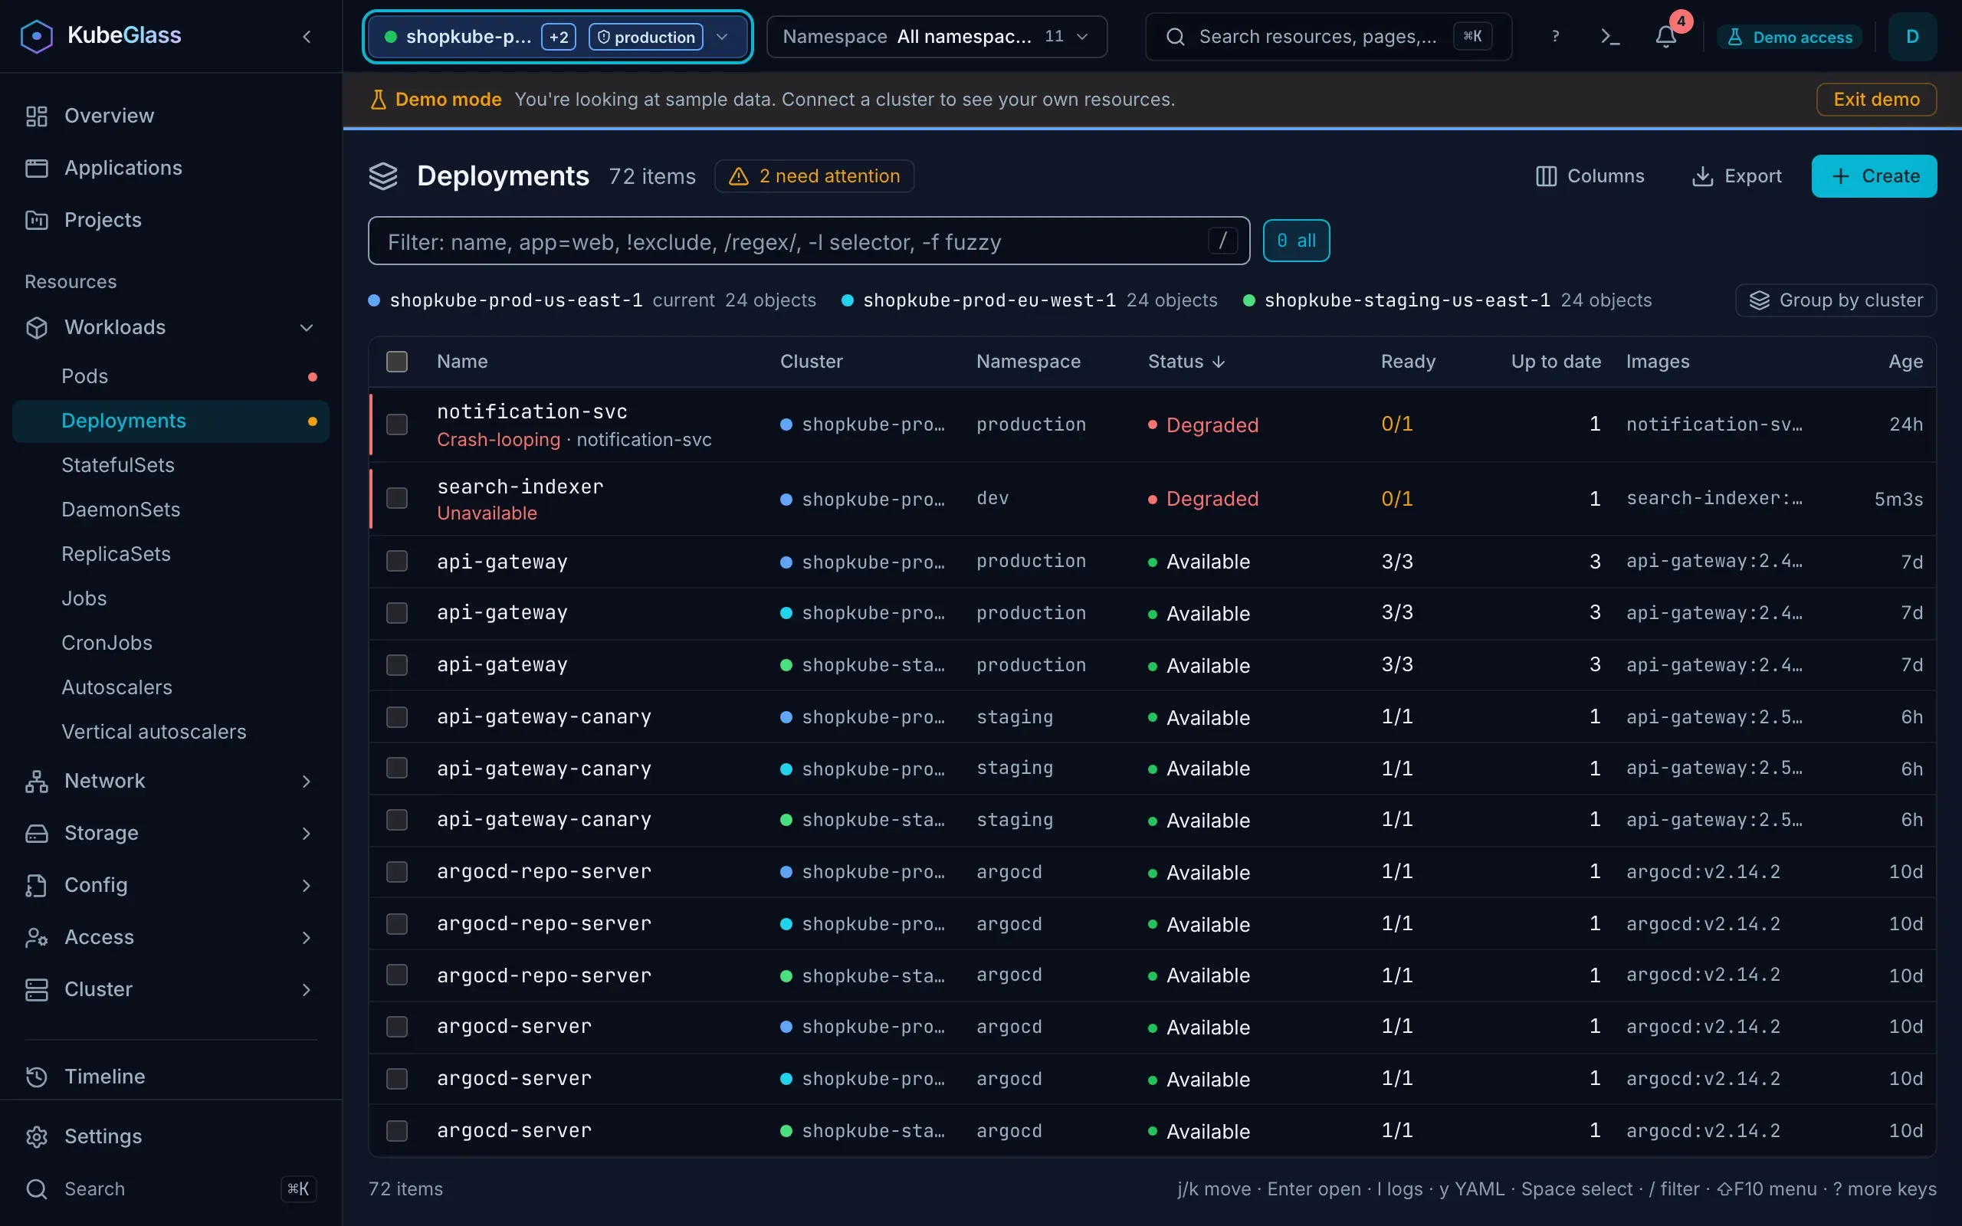The width and height of the screenshot is (1962, 1226).
Task: Click the KubeGlass logo icon
Action: click(37, 37)
